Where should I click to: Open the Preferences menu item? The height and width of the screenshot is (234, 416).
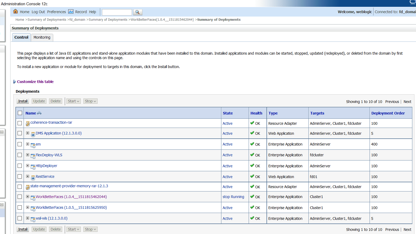pos(56,12)
